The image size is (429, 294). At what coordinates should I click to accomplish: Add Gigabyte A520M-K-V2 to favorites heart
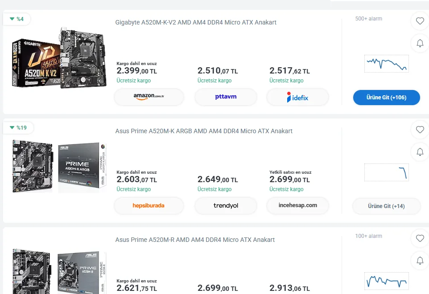(420, 21)
